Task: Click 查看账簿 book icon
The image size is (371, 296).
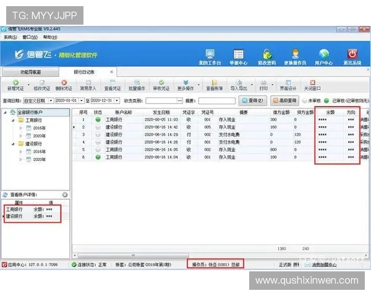Action: 215,83
